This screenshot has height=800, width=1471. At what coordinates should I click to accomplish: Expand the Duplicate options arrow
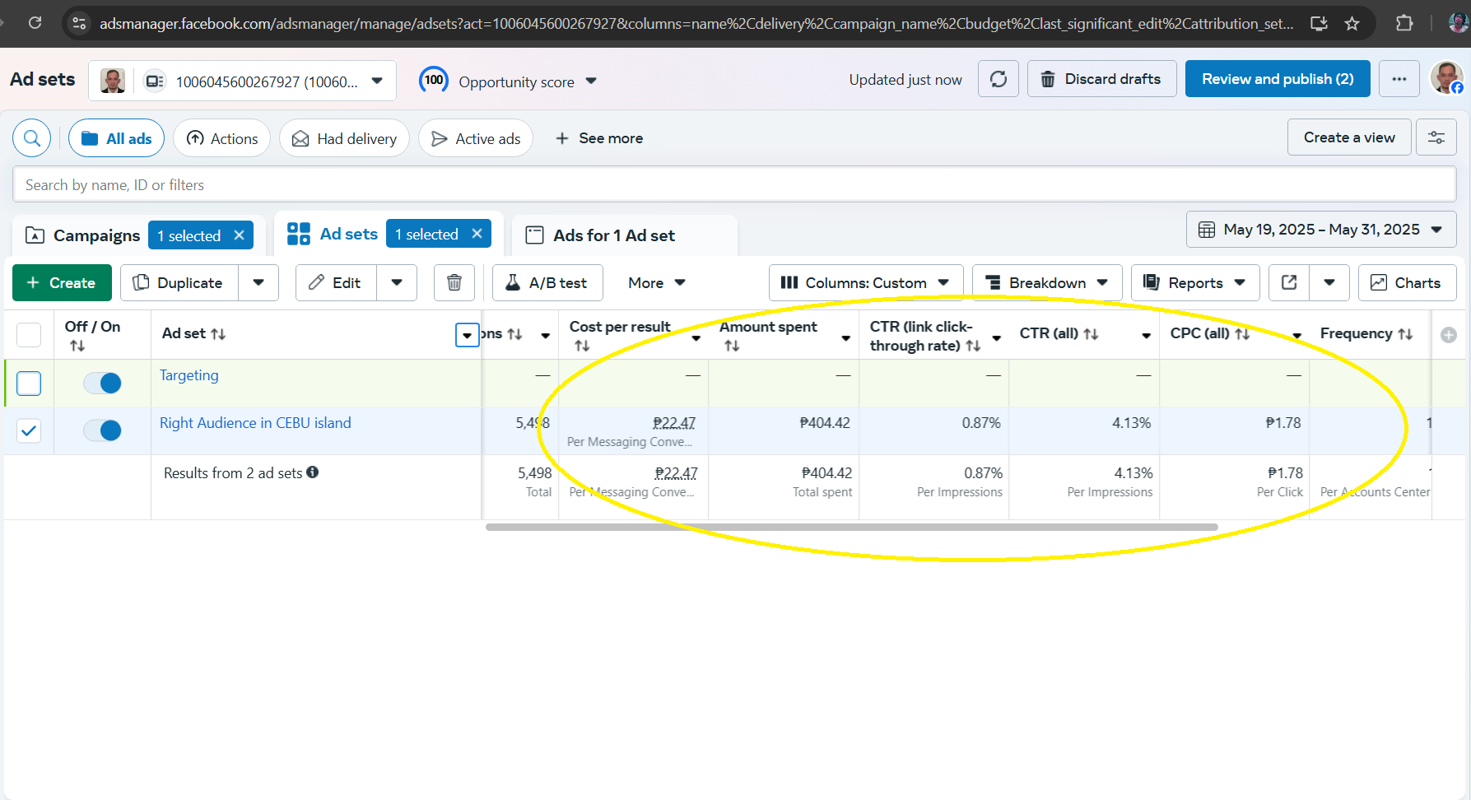pos(258,282)
